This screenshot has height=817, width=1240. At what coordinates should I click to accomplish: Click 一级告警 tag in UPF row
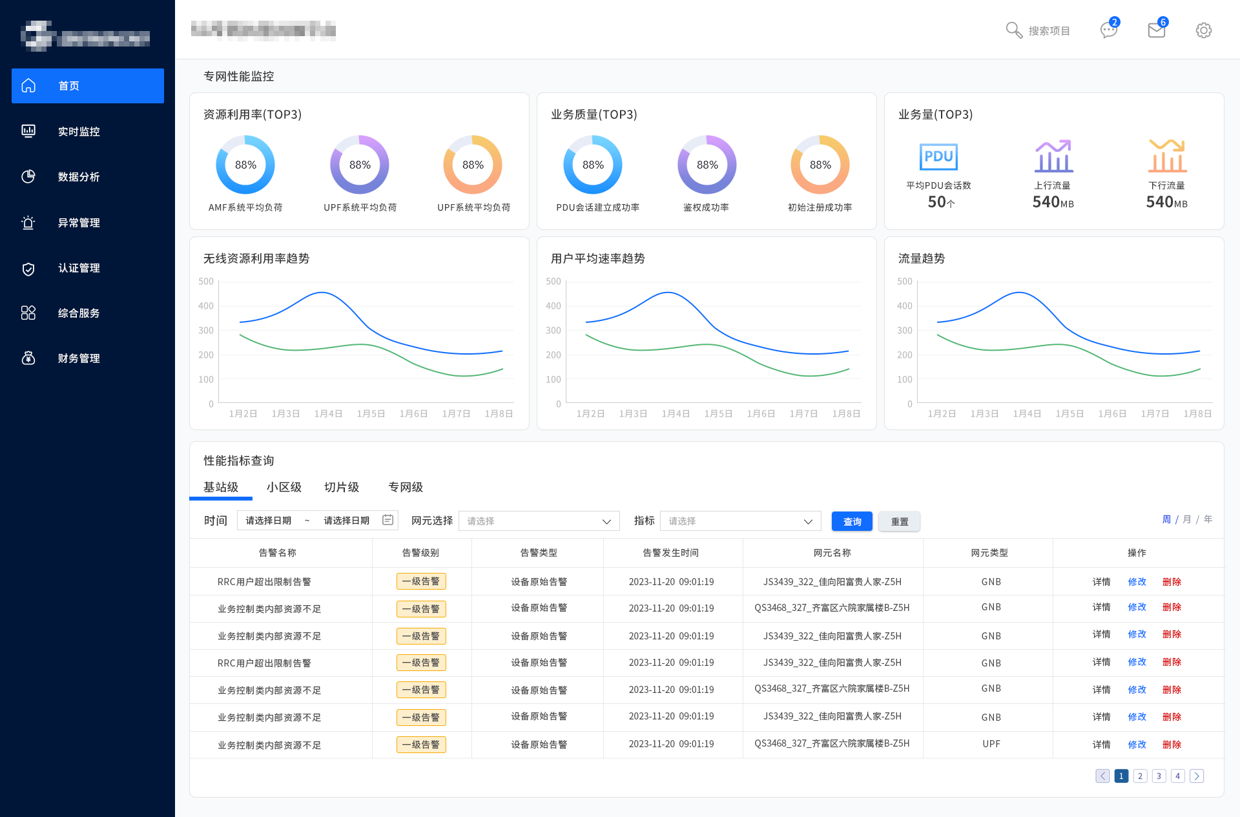point(421,745)
